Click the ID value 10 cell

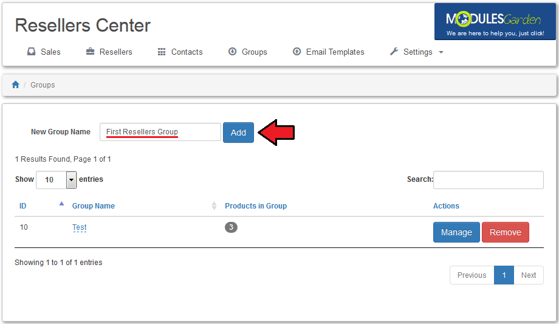[24, 227]
